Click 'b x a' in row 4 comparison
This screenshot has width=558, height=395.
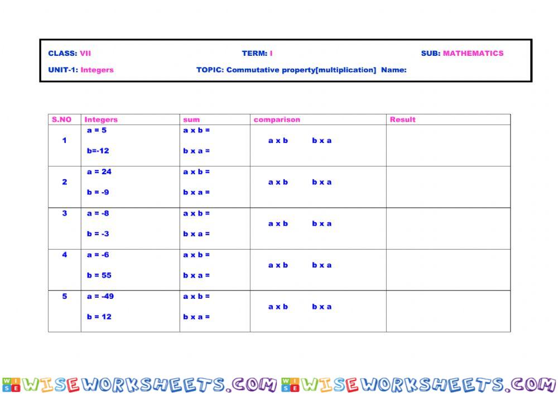tap(322, 265)
